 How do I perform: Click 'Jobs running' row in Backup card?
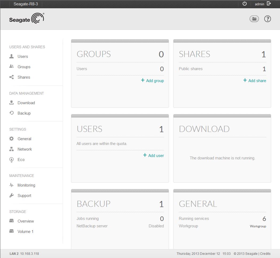120,219
